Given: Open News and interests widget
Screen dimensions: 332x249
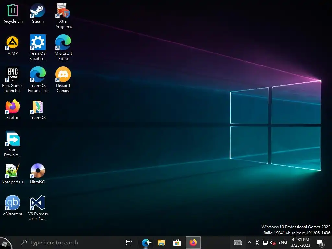Looking at the screenshot, I should point(238,243).
